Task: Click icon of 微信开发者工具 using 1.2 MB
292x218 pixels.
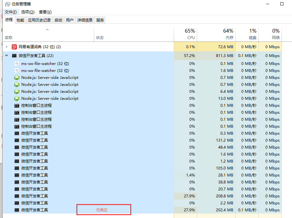Action: (x=17, y=161)
